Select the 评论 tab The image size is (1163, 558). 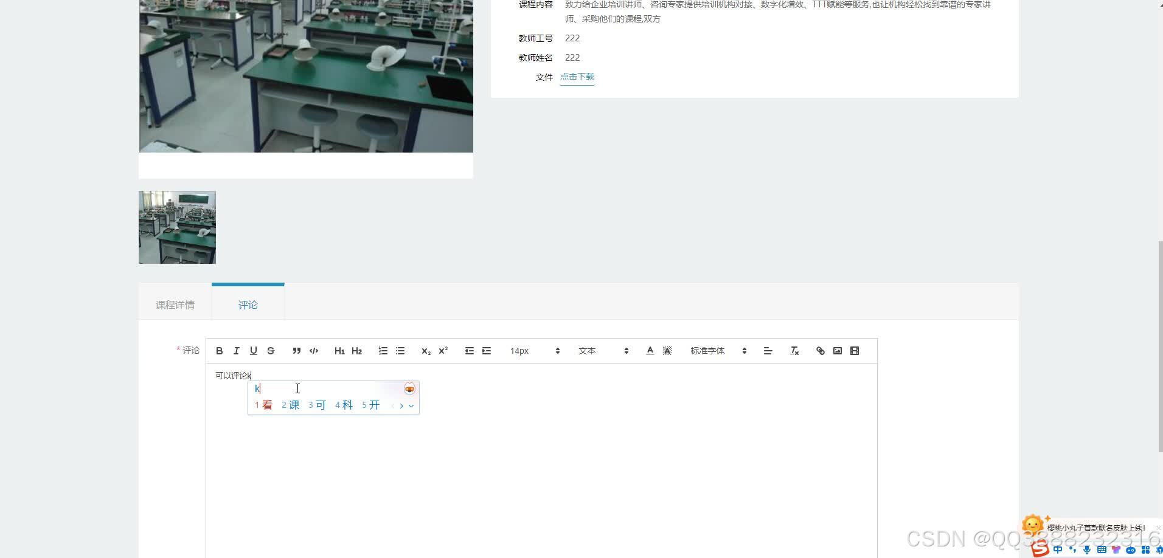tap(248, 305)
